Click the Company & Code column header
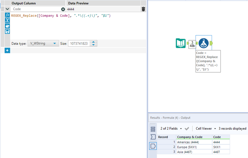Viewport: 248px width, 158px height. pos(194,137)
